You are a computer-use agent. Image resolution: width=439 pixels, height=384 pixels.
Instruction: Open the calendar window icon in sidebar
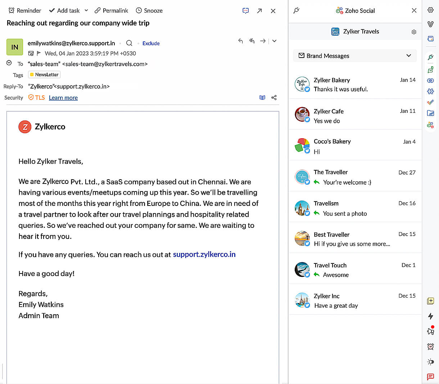(x=430, y=39)
